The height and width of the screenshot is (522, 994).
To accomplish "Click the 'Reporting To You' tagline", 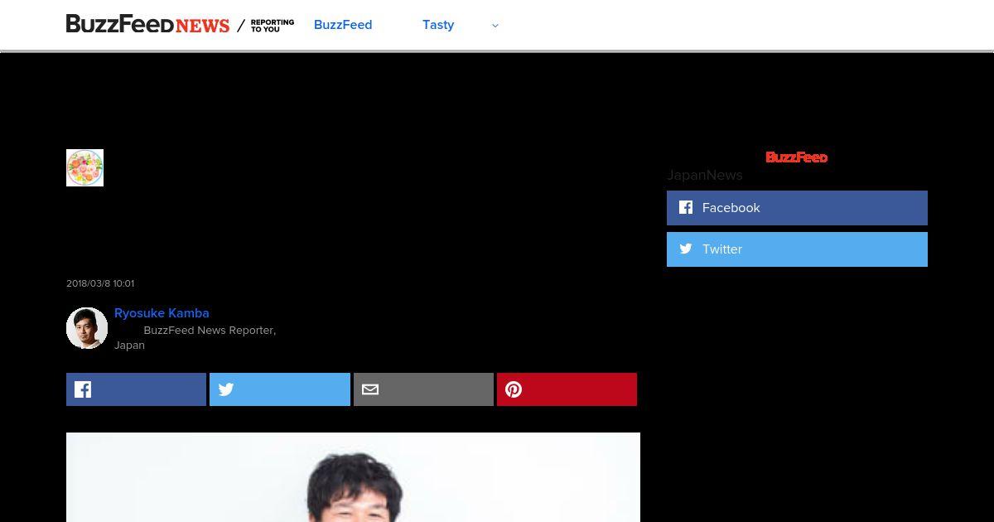I will tap(272, 26).
